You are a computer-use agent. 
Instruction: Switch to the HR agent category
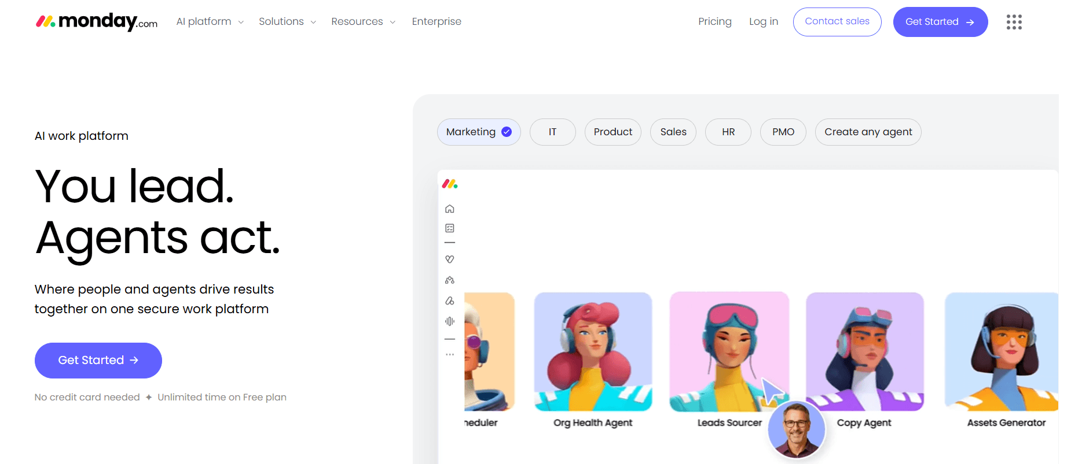pyautogui.click(x=728, y=132)
